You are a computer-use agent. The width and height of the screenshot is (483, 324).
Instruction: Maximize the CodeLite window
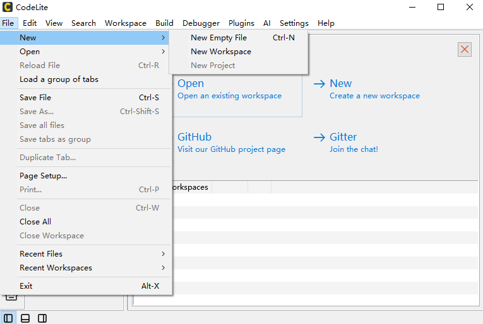441,7
